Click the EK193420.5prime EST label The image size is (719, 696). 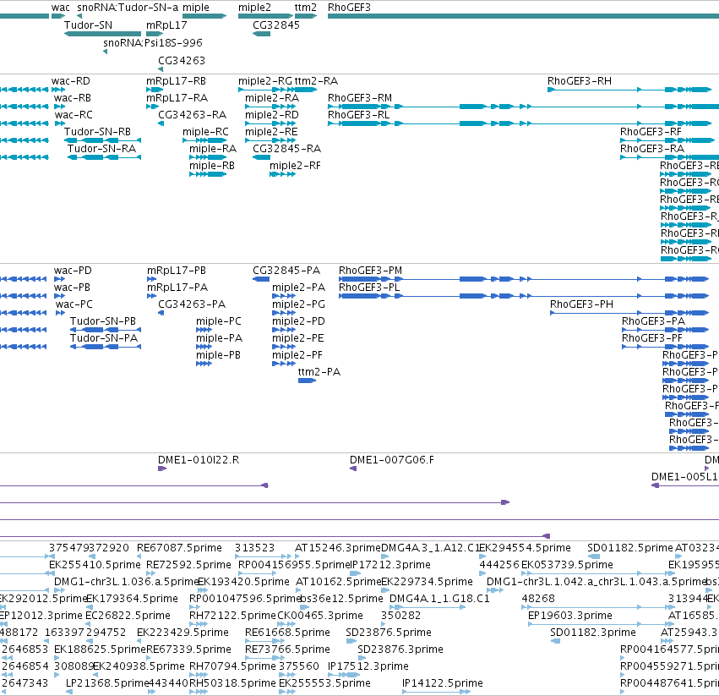(244, 582)
